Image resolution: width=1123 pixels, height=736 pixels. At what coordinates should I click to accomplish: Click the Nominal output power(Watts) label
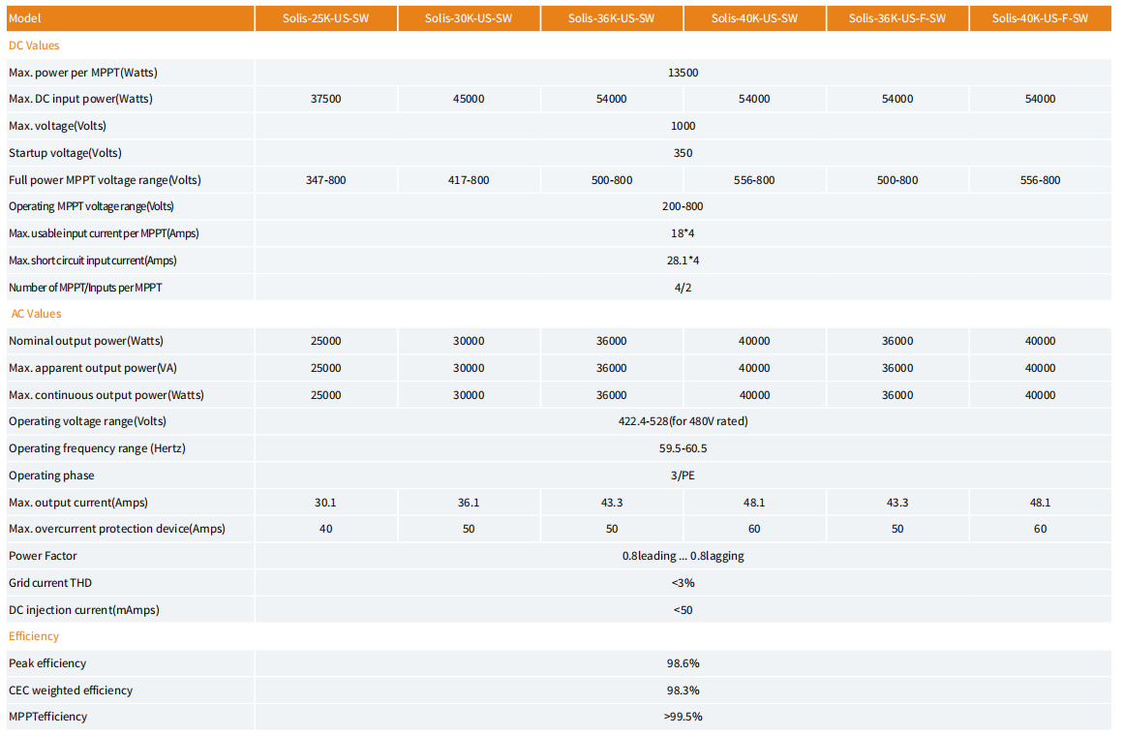click(86, 341)
